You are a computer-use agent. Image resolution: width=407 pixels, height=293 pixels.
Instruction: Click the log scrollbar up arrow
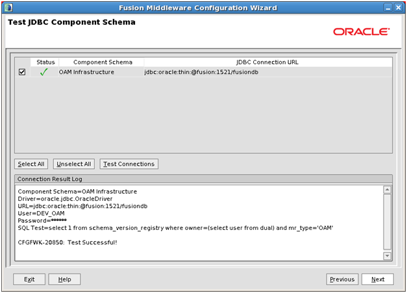[388, 190]
